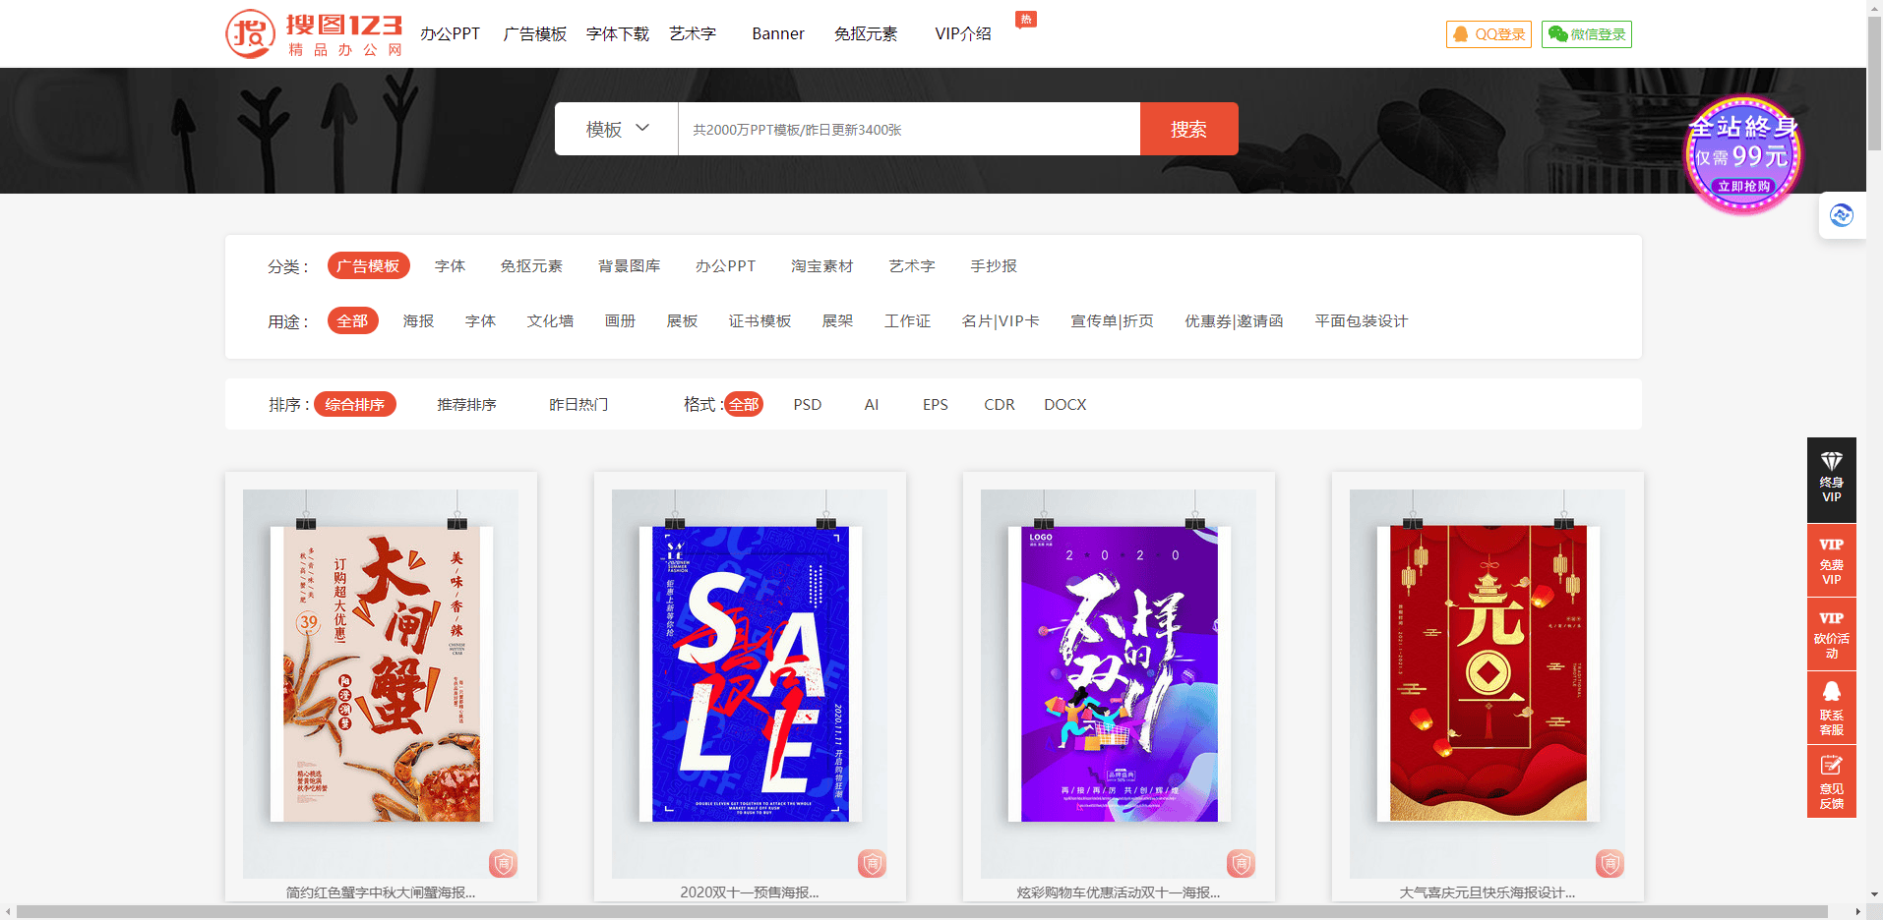Click the 搜图123 logo icon

tap(249, 33)
